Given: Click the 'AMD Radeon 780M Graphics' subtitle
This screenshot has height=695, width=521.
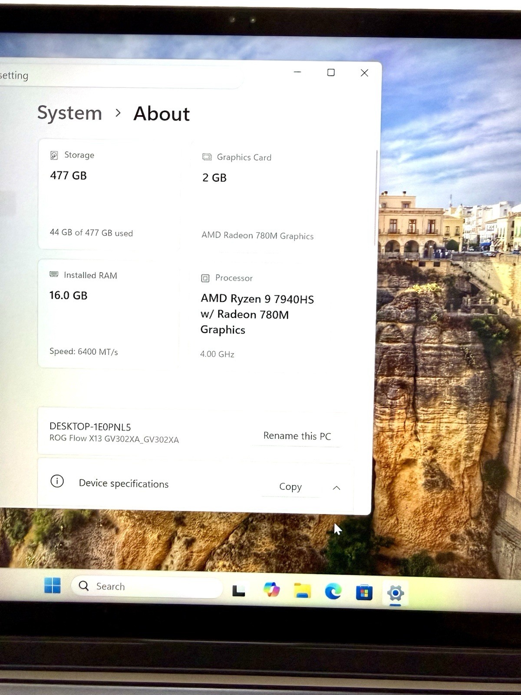Looking at the screenshot, I should coord(257,235).
